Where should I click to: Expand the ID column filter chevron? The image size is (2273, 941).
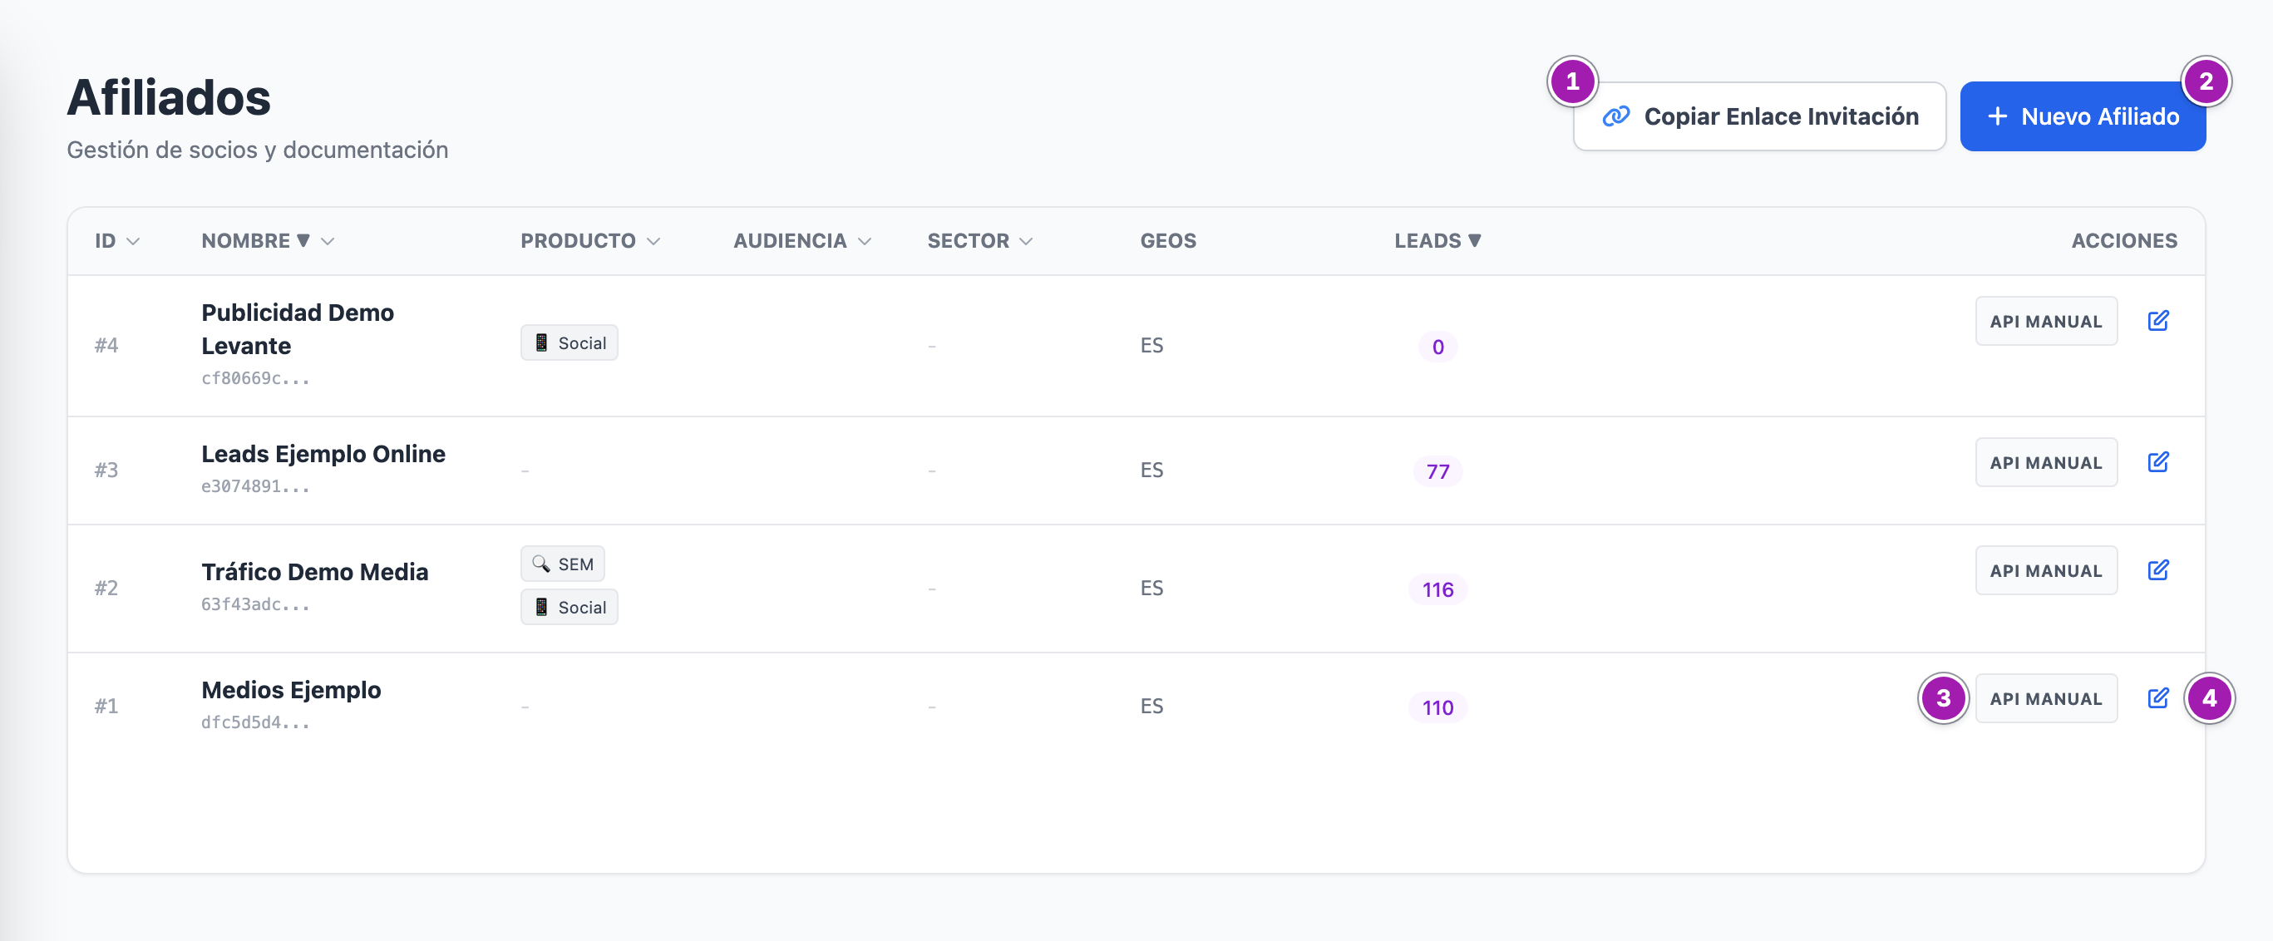(133, 242)
